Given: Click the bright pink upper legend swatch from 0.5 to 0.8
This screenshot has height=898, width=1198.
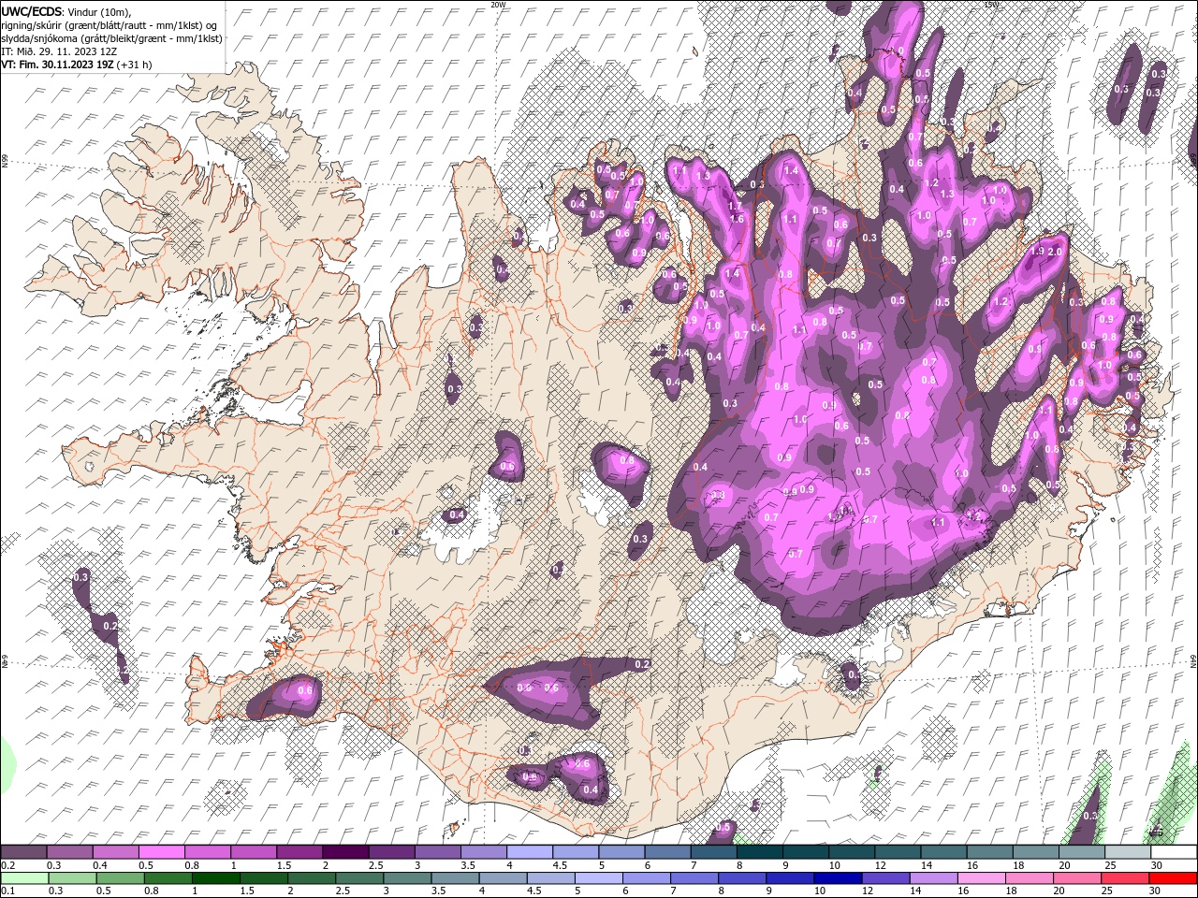Looking at the screenshot, I should coord(161,852).
